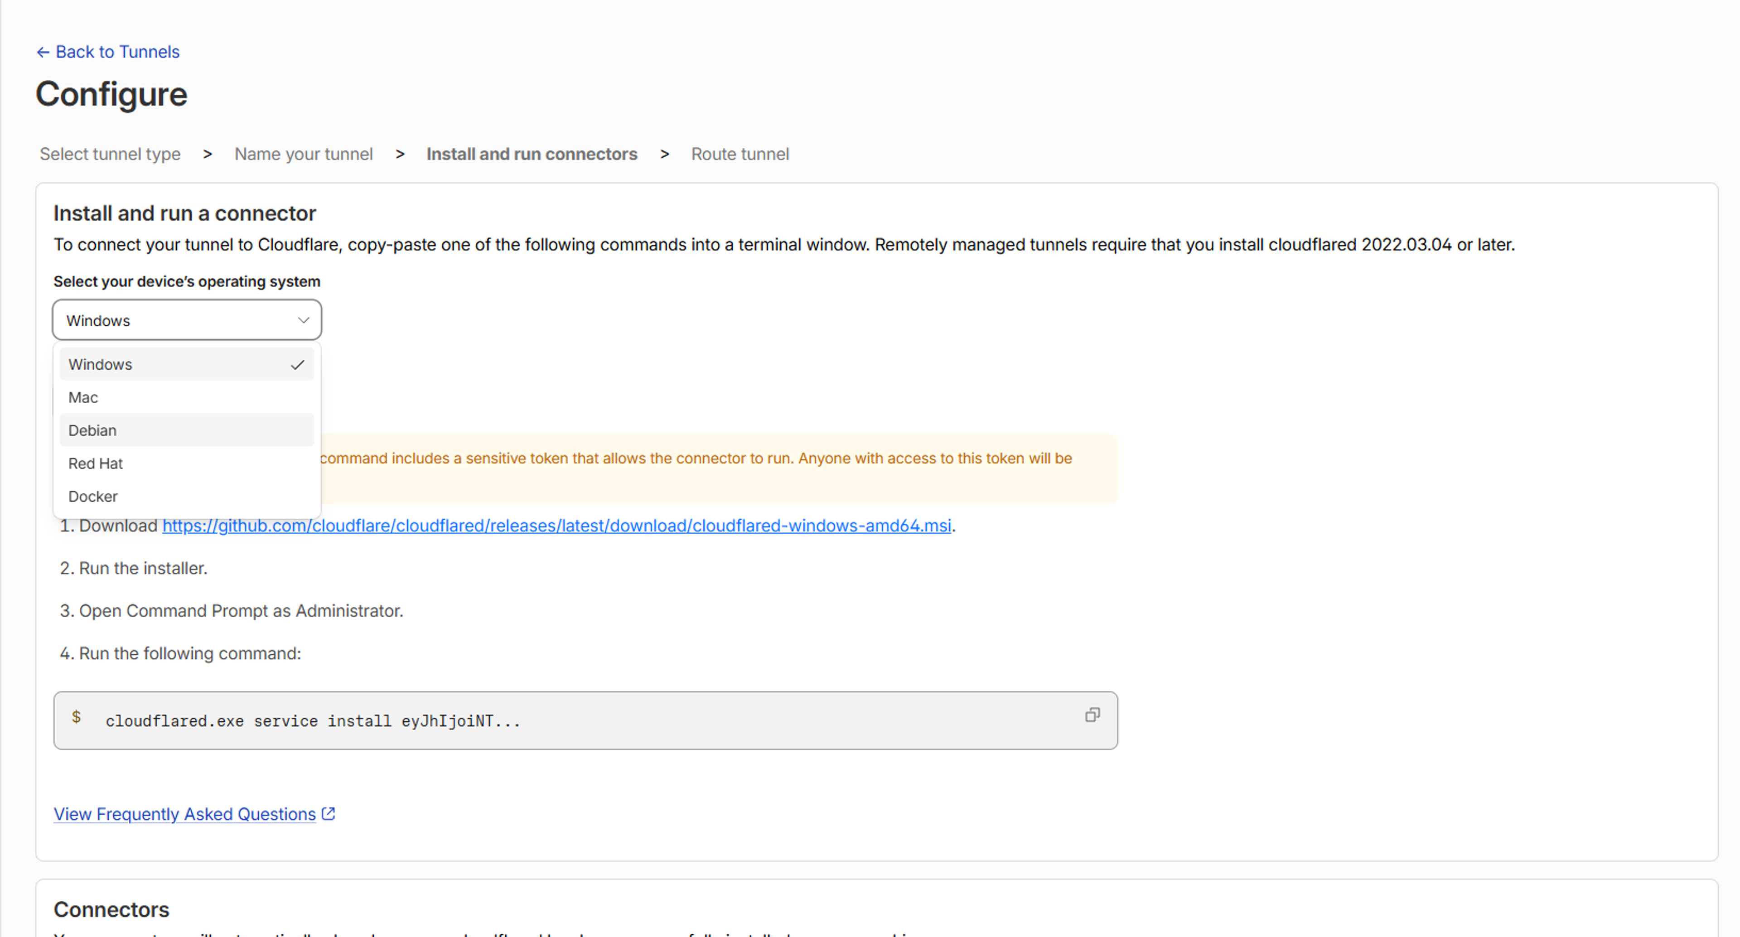This screenshot has height=937, width=1740.
Task: Click the external link icon beside FAQ
Action: 328,814
